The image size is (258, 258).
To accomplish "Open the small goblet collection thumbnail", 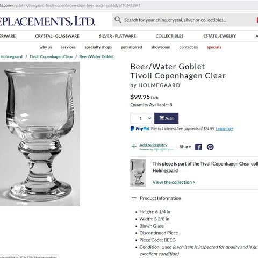I will click(x=138, y=173).
